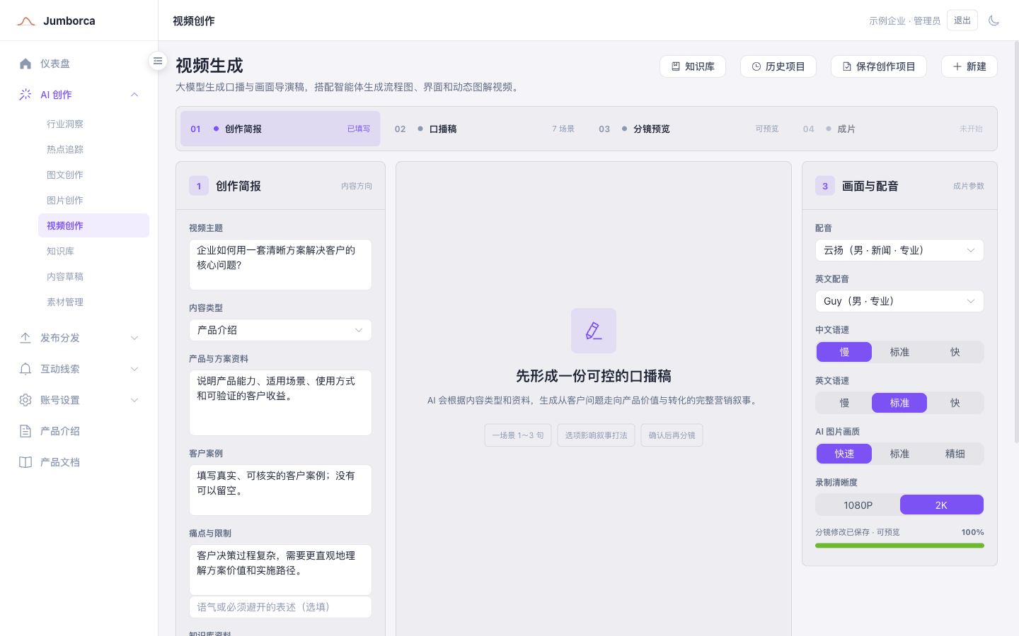Set 英文语速 to 标准
The image size is (1019, 636).
click(x=899, y=403)
